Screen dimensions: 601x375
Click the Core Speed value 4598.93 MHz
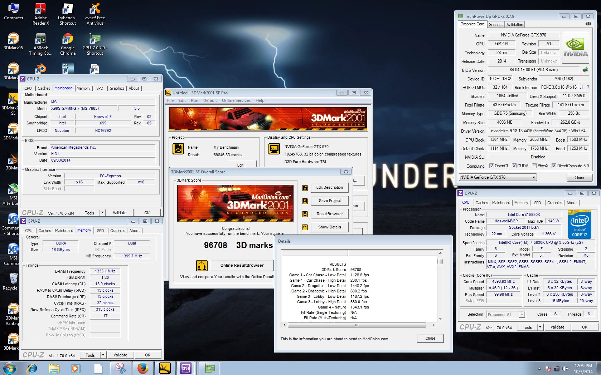pos(503,282)
